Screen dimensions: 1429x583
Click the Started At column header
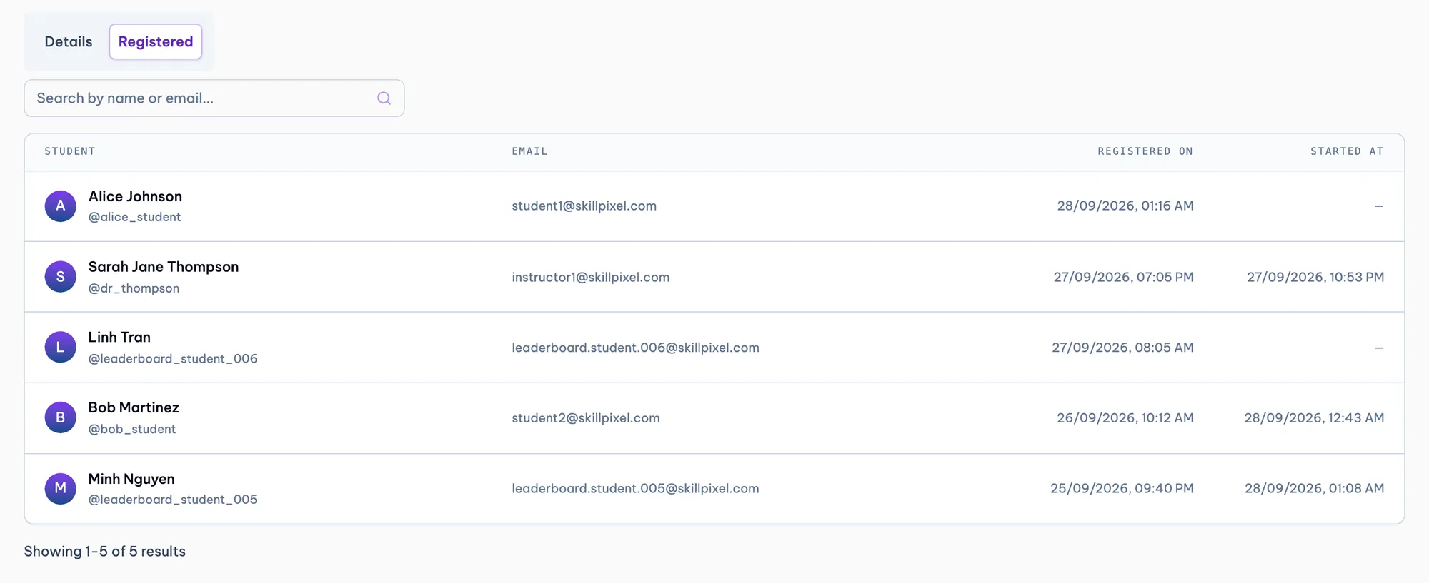click(1347, 151)
